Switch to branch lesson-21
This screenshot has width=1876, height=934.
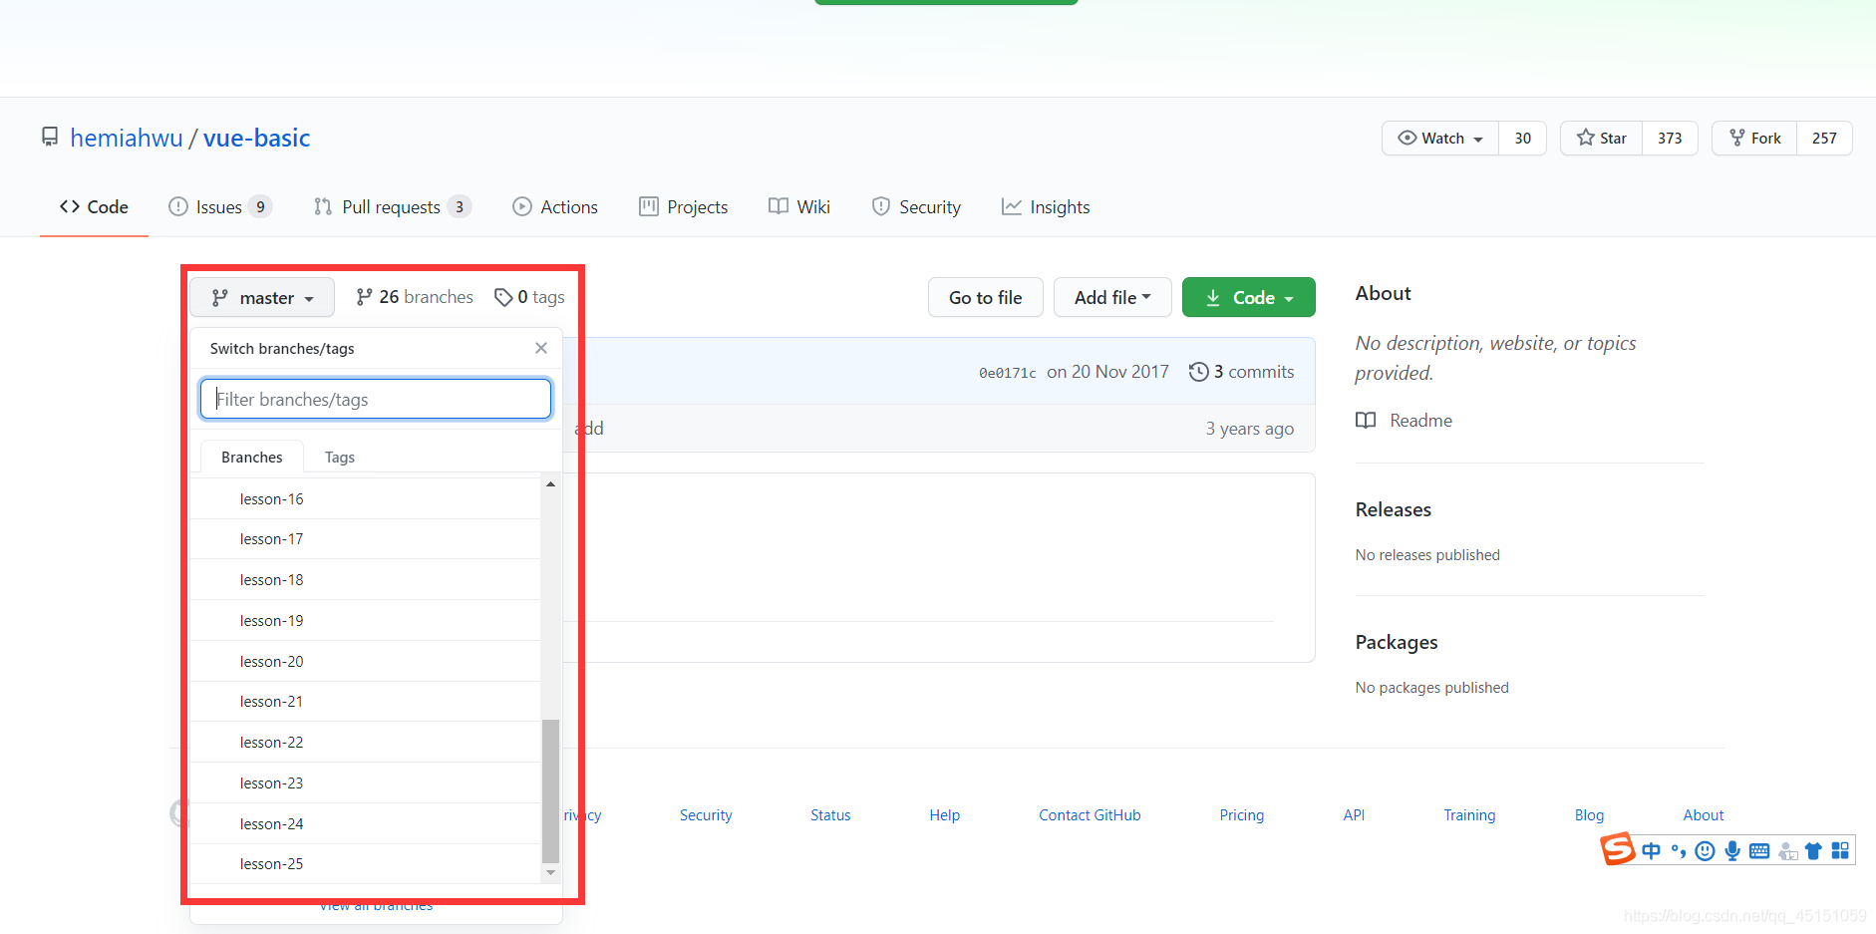coord(366,702)
